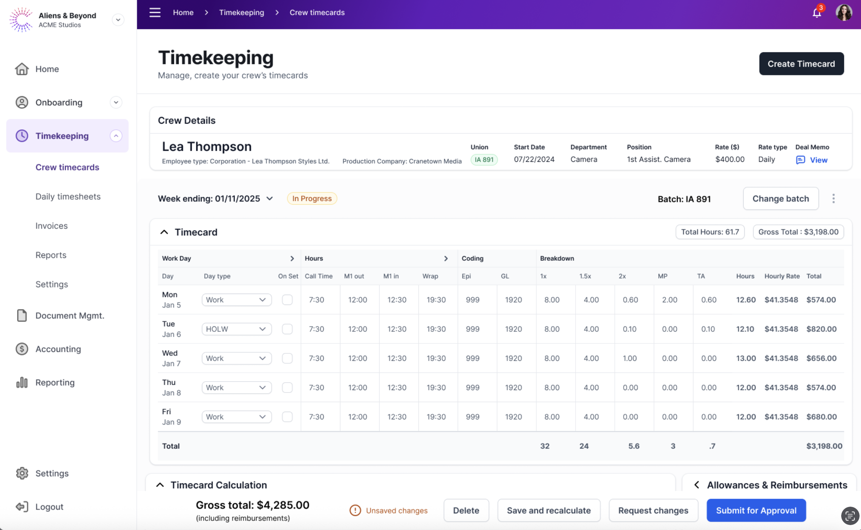861x530 pixels.
Task: Open the three-dot batch options menu
Action: coord(833,199)
